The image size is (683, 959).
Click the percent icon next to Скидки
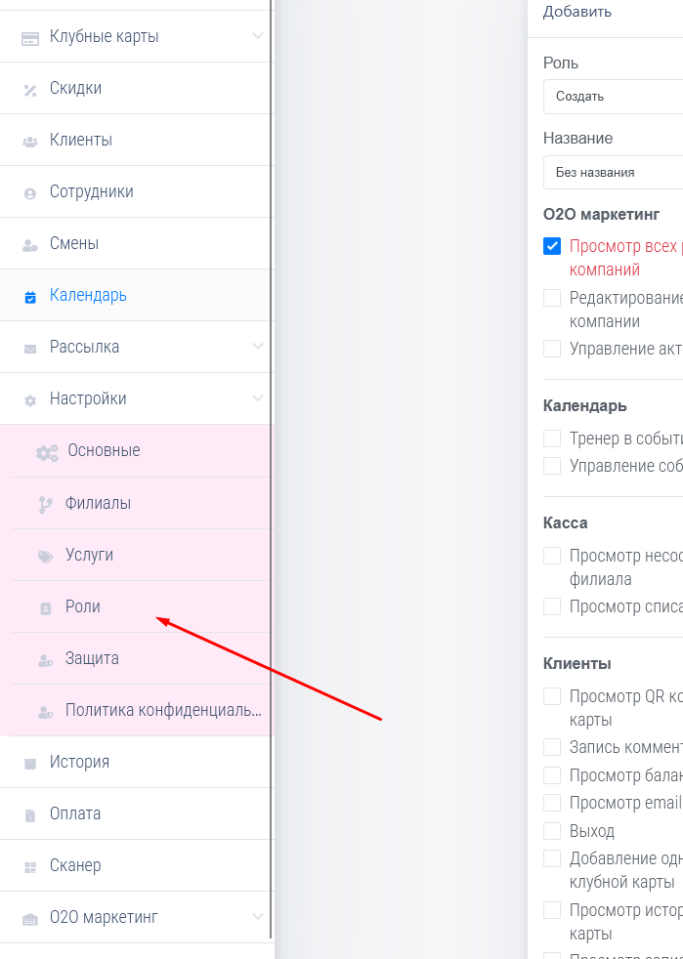click(30, 89)
